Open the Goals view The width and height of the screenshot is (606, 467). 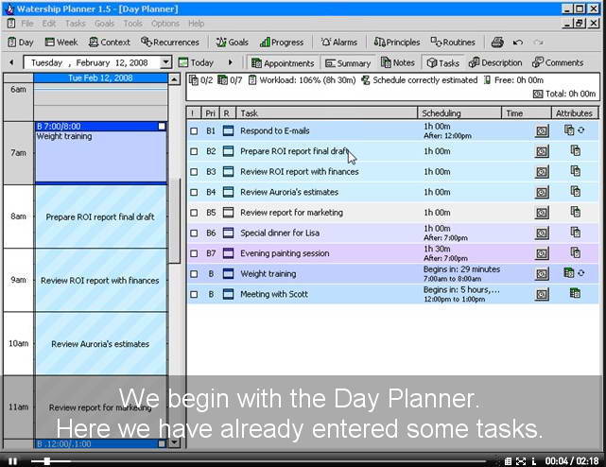coord(232,43)
